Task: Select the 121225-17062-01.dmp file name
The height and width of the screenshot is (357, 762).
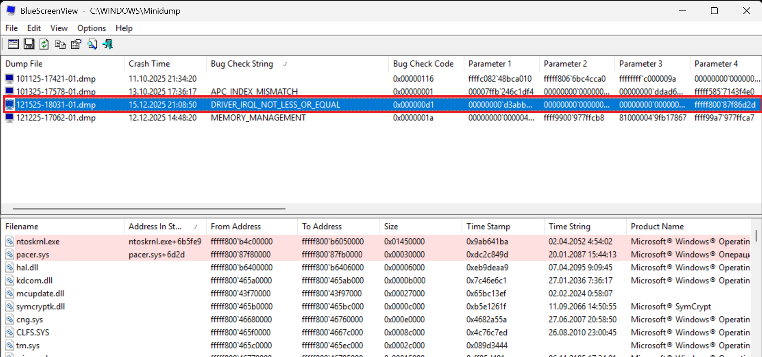Action: (56, 118)
